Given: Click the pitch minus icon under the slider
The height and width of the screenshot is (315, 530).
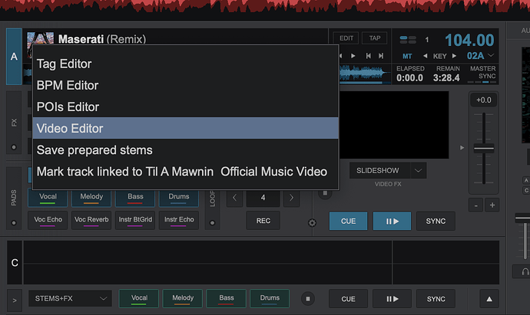Looking at the screenshot, I should point(476,205).
